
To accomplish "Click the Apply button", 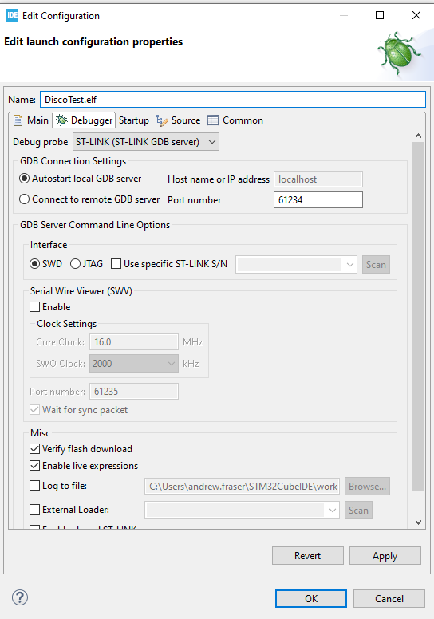I will [x=385, y=556].
